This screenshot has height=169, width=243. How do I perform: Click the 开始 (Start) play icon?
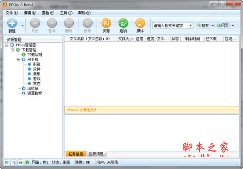pos(35,23)
